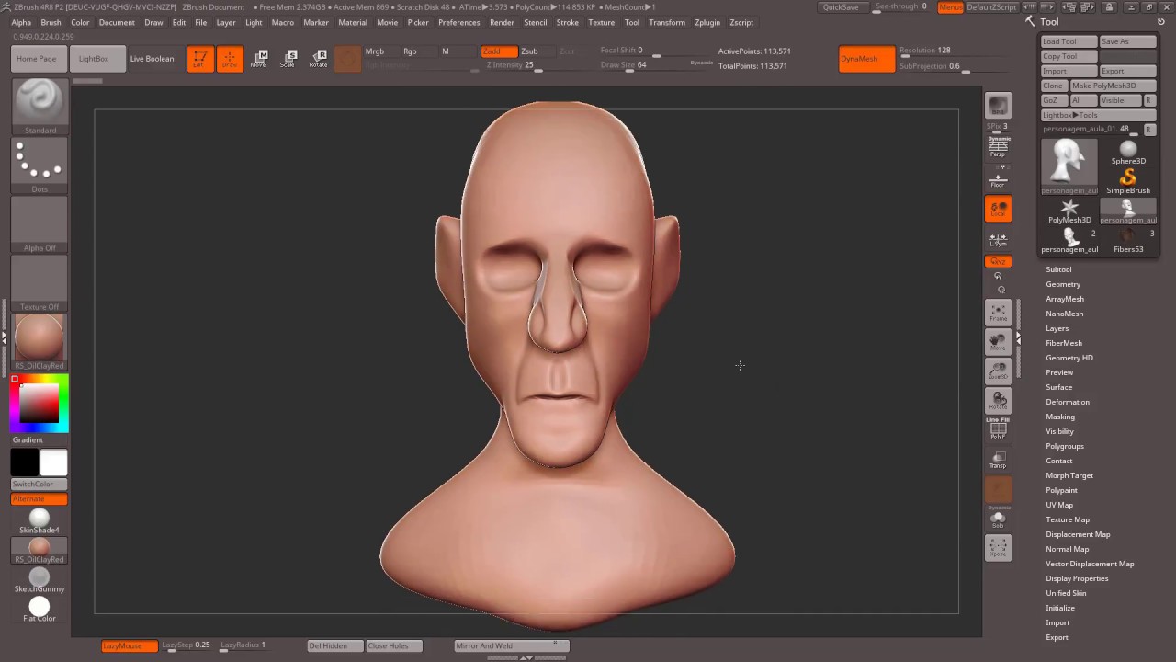This screenshot has height=662, width=1176.
Task: Select the SimpleBrush tool icon
Action: [x=1128, y=177]
